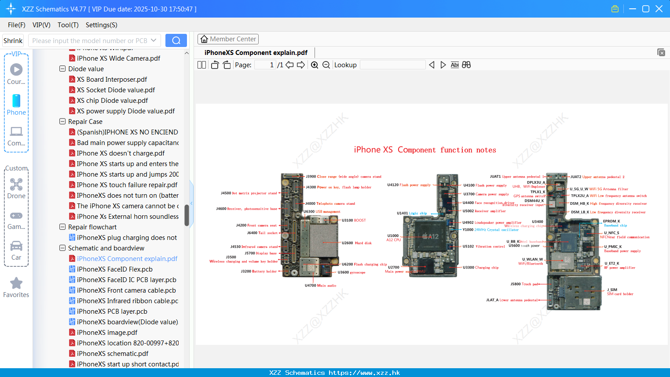
Task: Click the model number search input
Action: [90, 40]
